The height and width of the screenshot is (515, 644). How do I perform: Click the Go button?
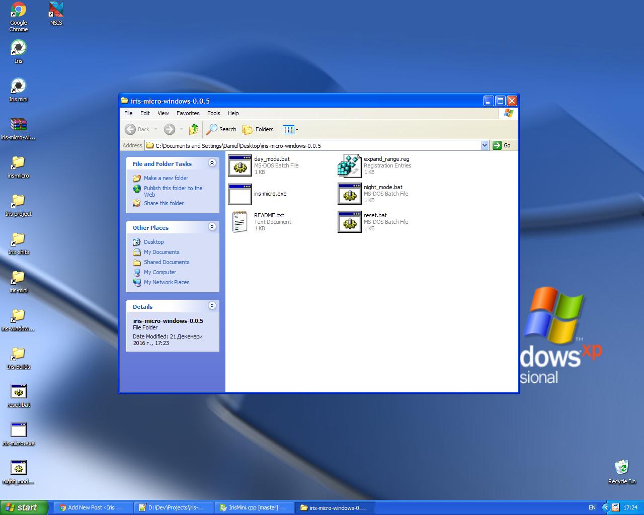pos(502,145)
